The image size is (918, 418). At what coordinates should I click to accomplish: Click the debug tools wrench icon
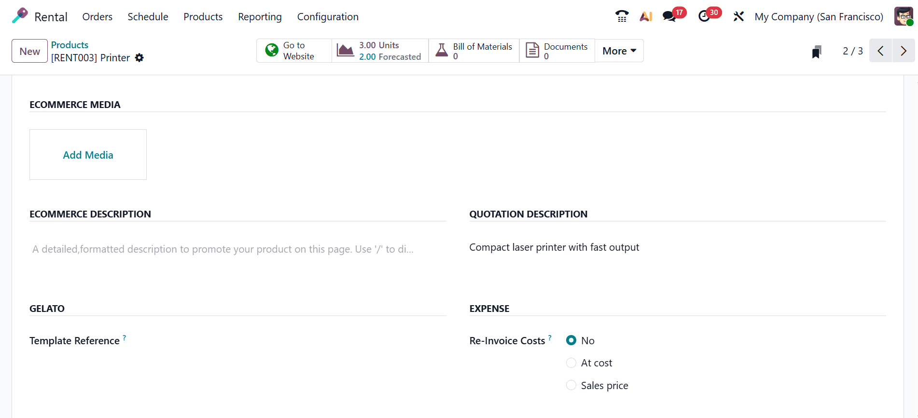(x=738, y=16)
